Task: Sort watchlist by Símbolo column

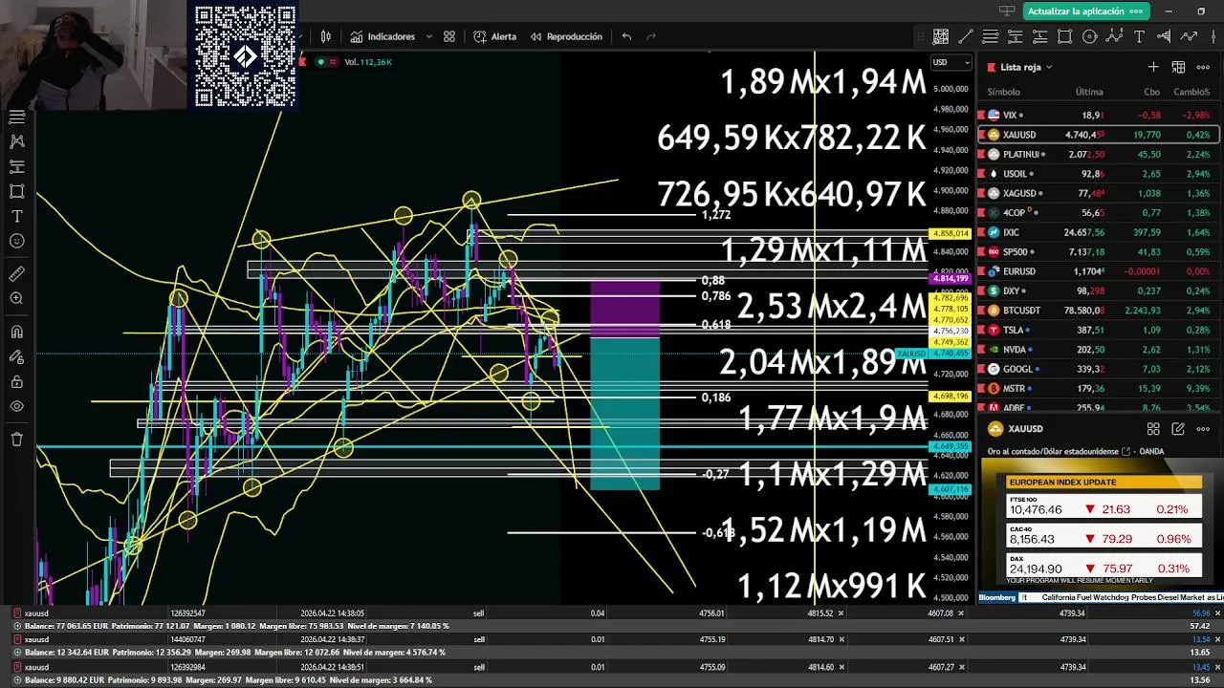Action: (x=1003, y=92)
